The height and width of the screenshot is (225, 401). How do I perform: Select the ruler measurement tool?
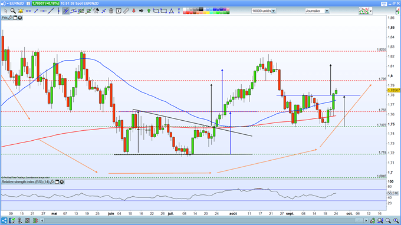tap(126, 11)
